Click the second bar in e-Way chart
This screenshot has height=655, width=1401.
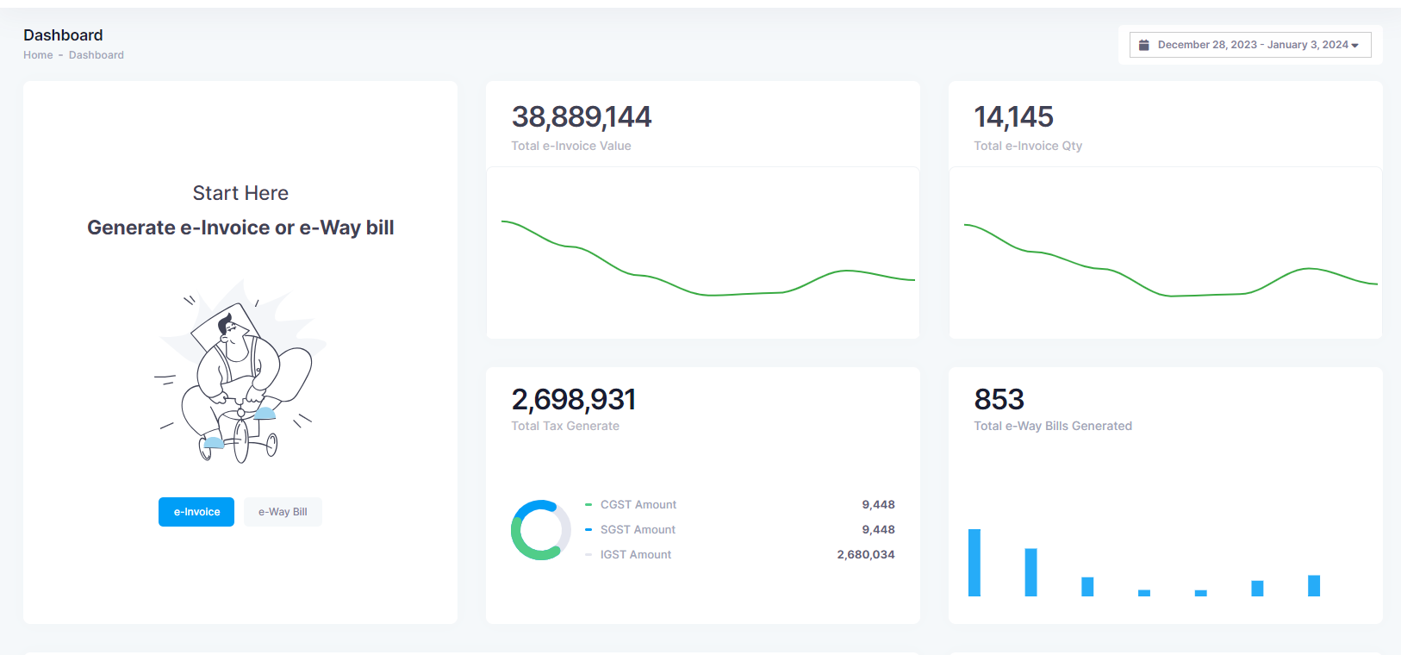1031,572
